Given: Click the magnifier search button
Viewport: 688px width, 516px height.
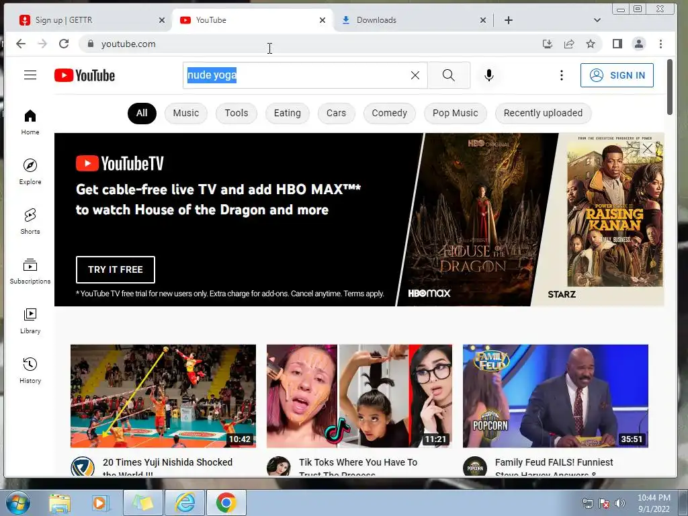Looking at the screenshot, I should (448, 75).
